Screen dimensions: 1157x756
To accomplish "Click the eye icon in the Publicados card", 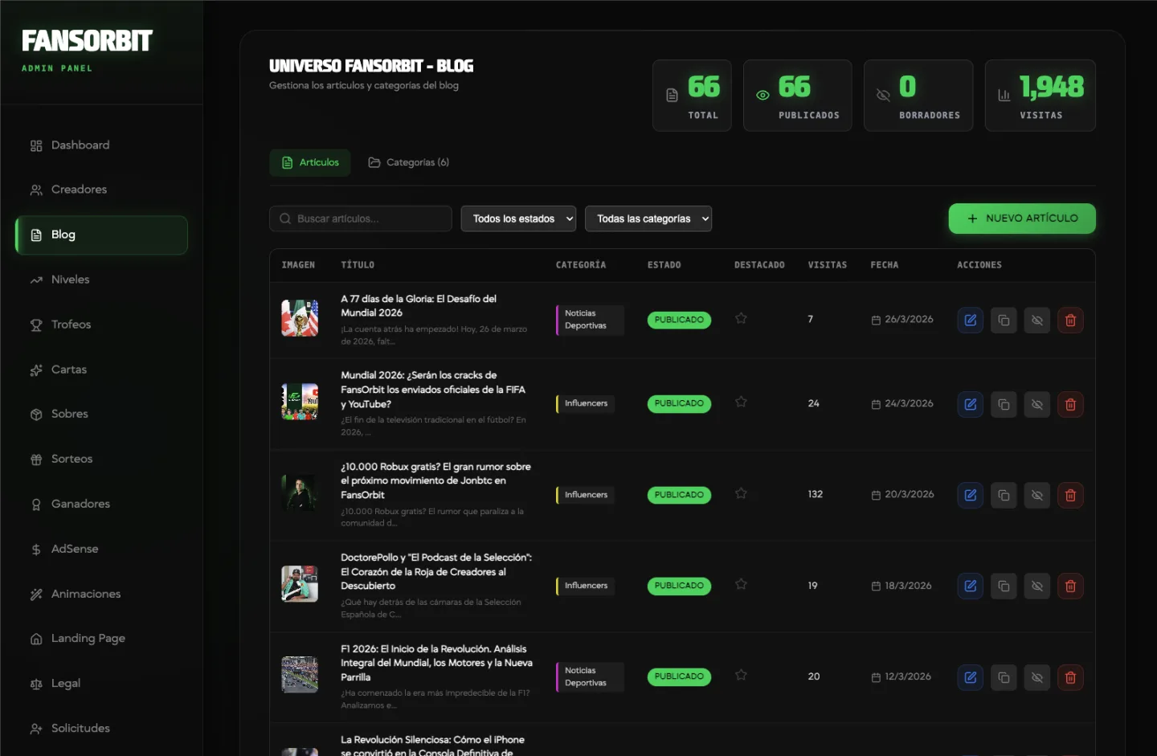I will click(762, 95).
